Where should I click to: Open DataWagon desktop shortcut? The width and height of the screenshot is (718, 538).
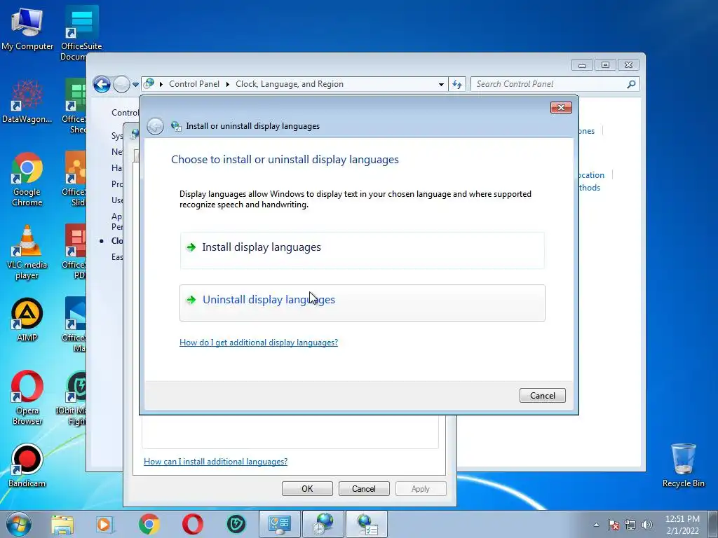(x=27, y=102)
